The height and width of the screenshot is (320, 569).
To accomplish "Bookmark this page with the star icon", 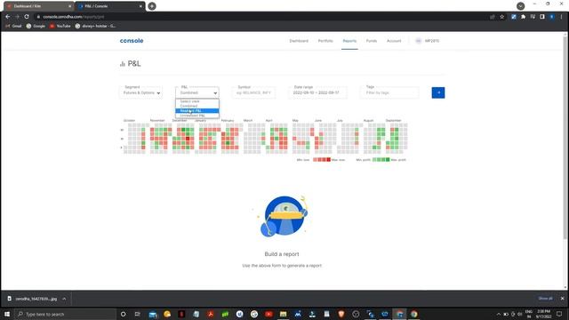I will (x=501, y=17).
